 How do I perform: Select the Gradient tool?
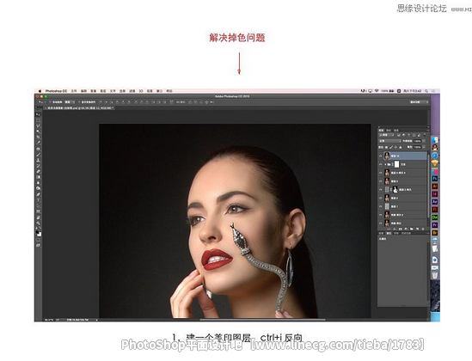tap(38, 177)
